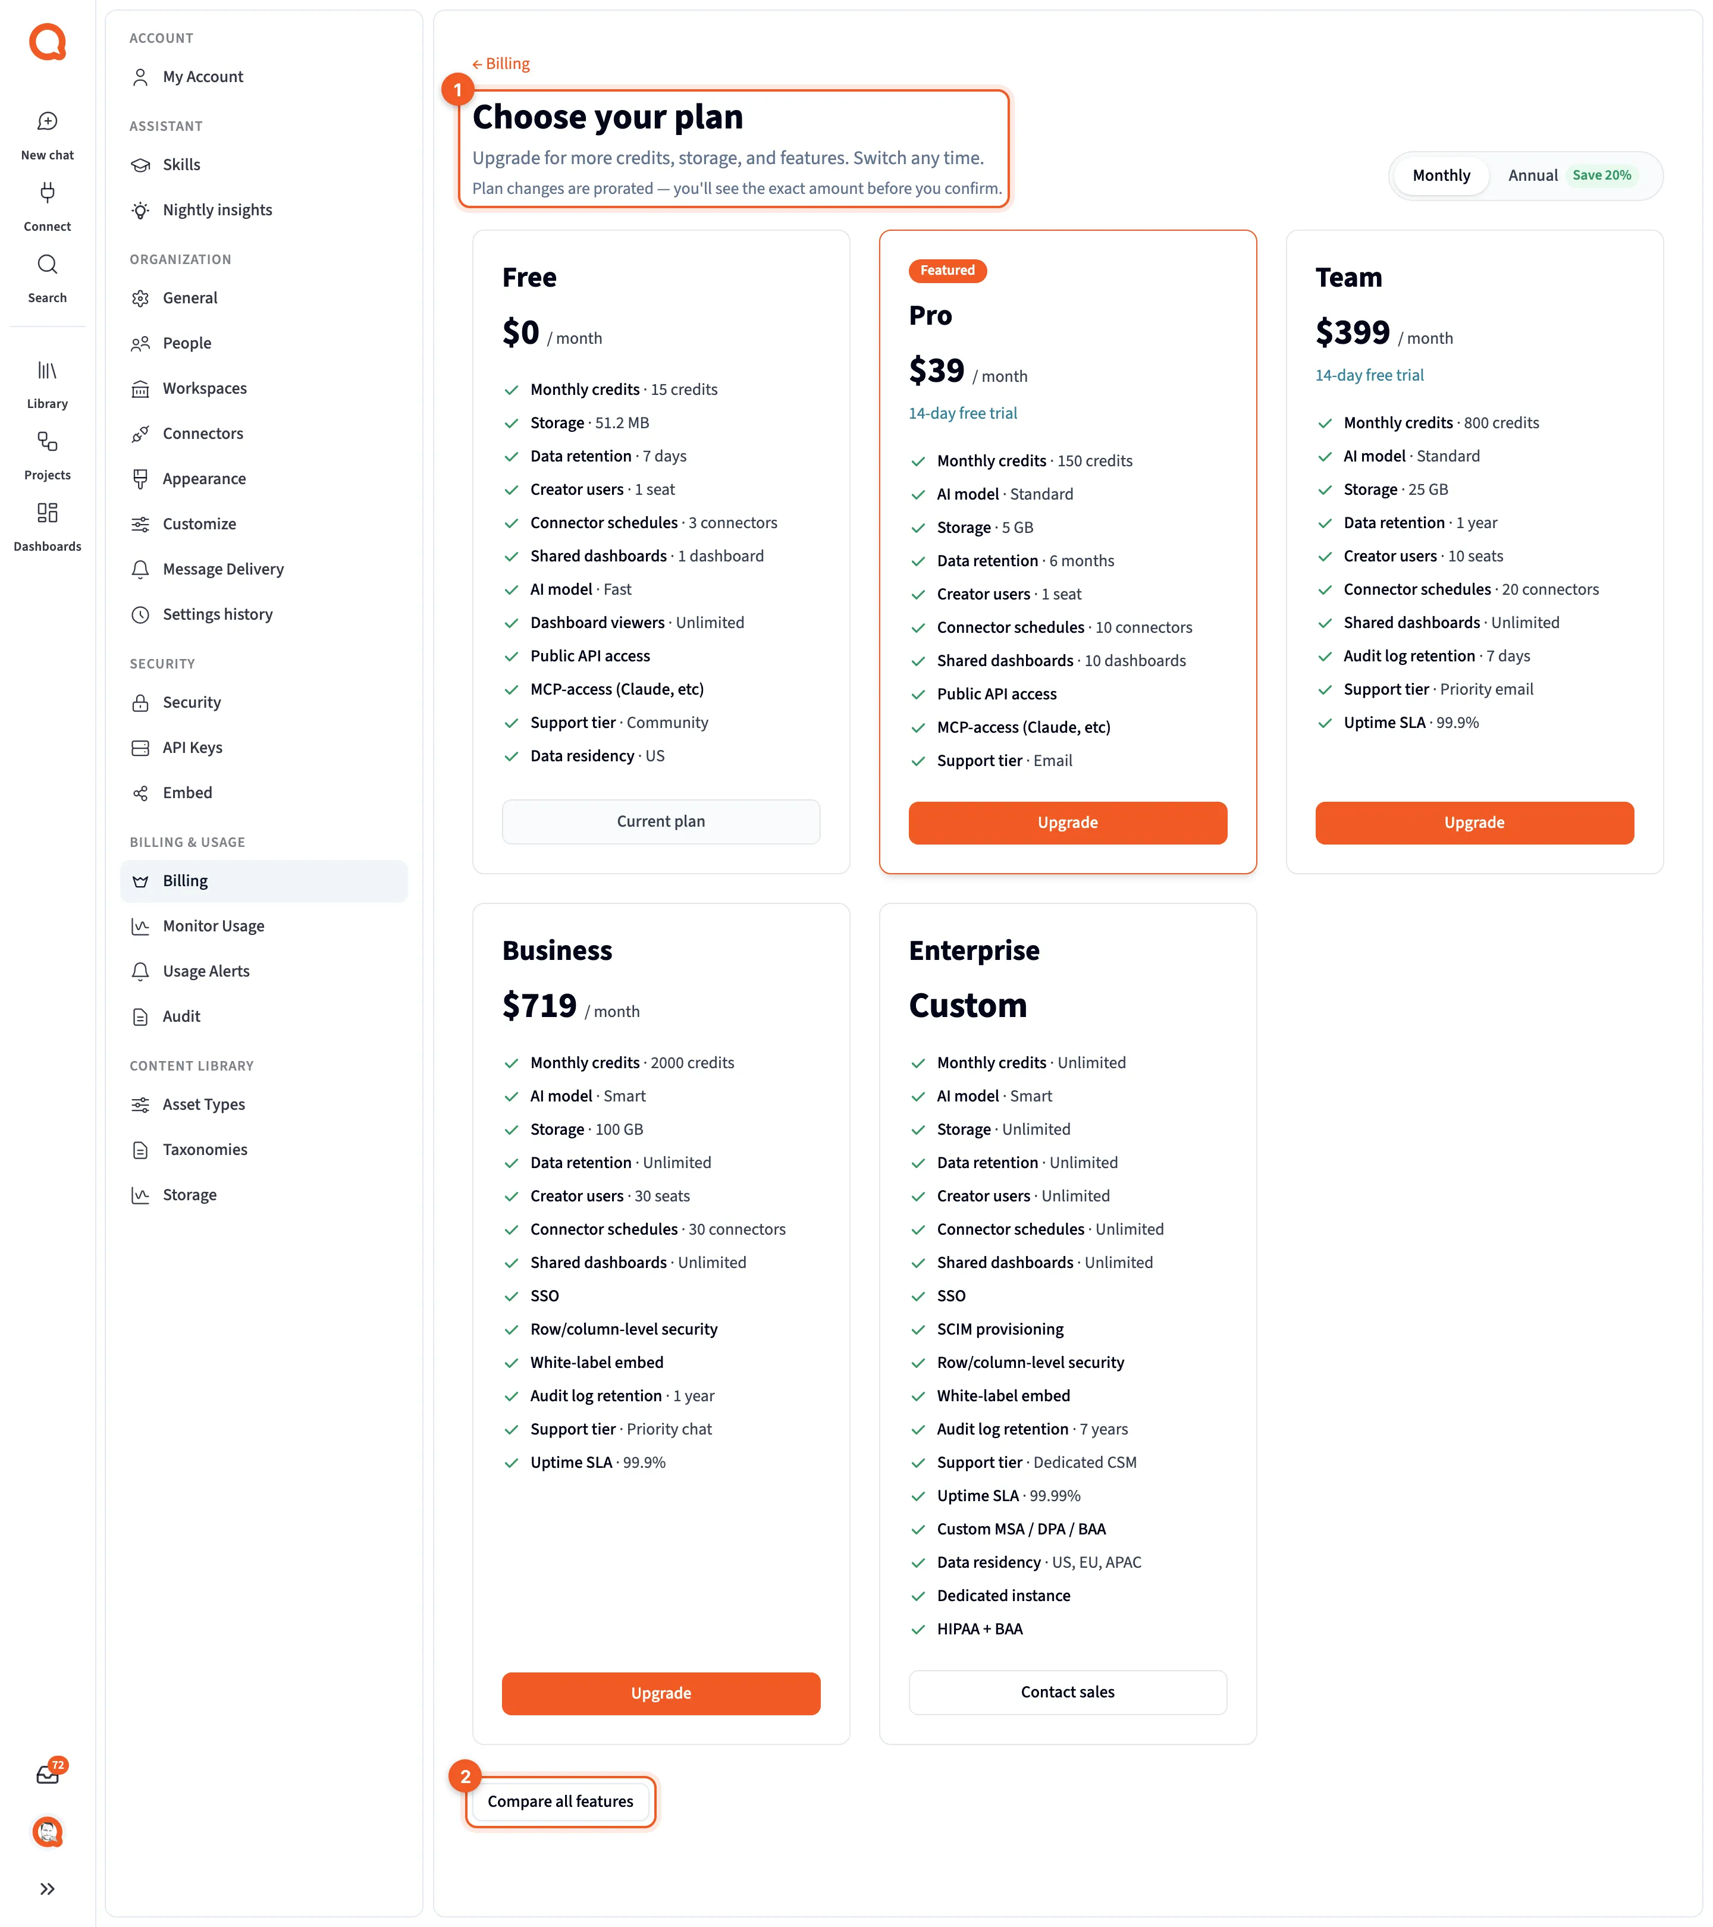The image size is (1713, 1927).
Task: Open the Library icon
Action: pos(47,369)
